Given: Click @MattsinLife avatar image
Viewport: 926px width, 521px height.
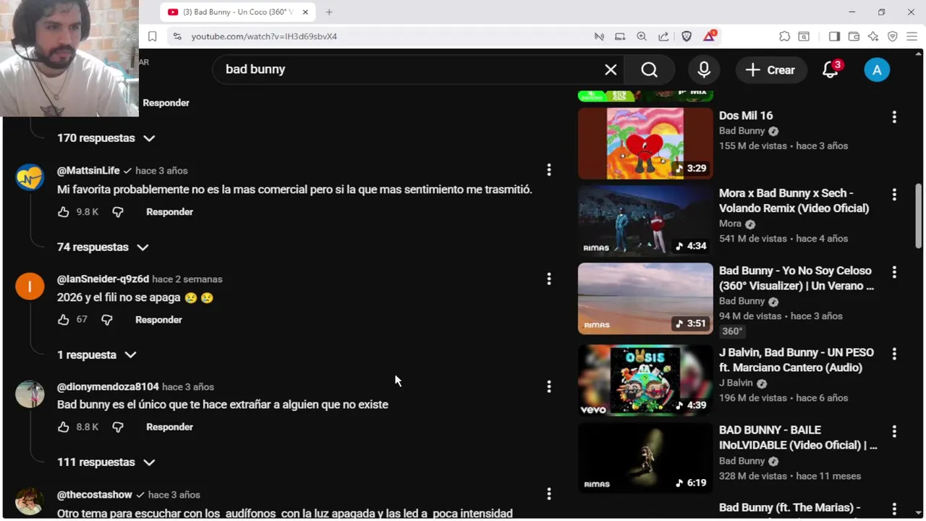Looking at the screenshot, I should (30, 178).
